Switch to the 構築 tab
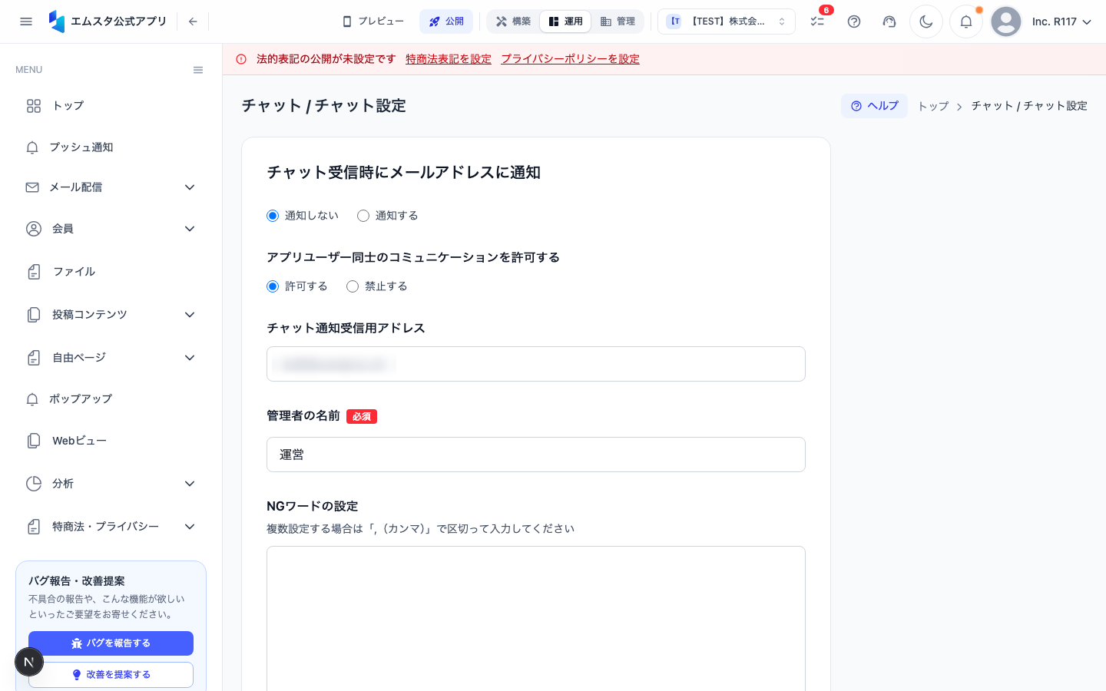1106x691 pixels. pyautogui.click(x=514, y=21)
